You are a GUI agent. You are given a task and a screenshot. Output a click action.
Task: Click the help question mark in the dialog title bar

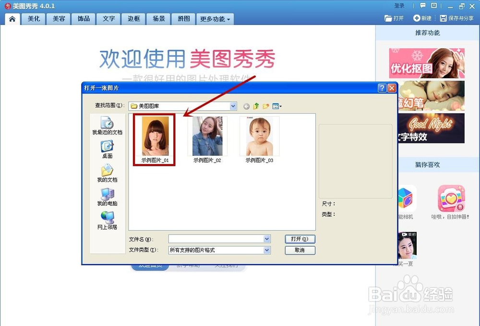point(382,88)
